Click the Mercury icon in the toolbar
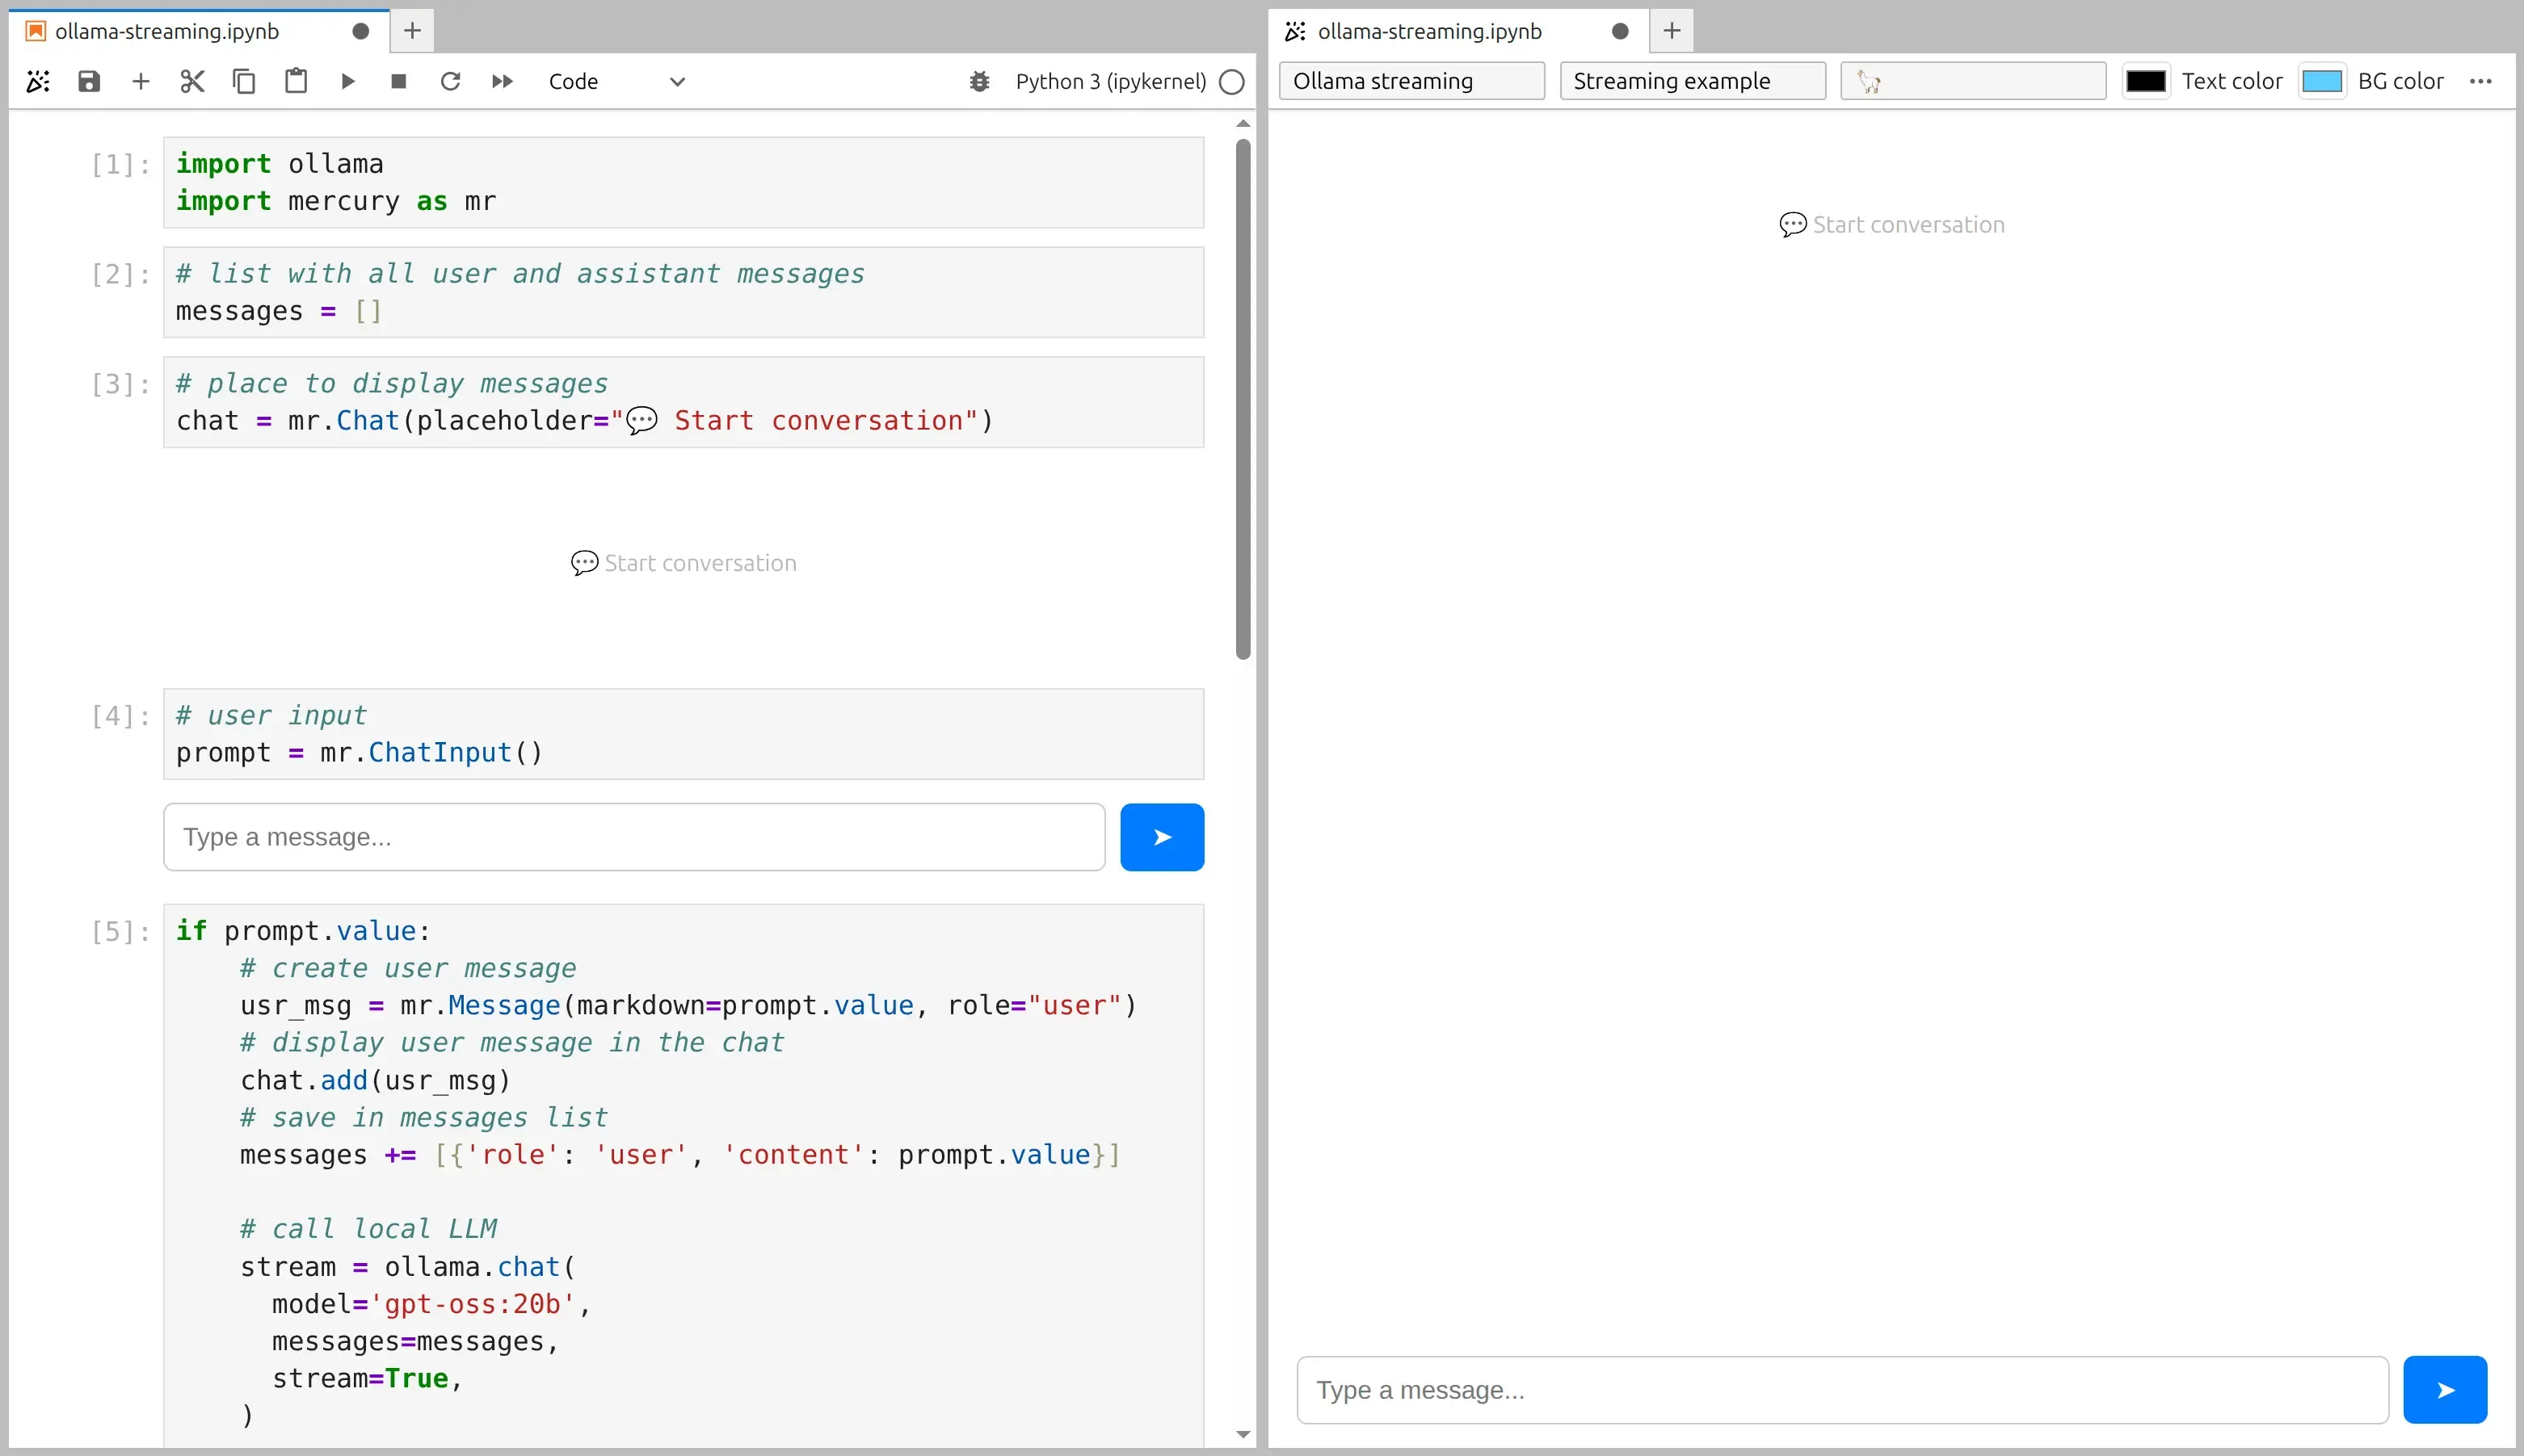 click(x=39, y=81)
